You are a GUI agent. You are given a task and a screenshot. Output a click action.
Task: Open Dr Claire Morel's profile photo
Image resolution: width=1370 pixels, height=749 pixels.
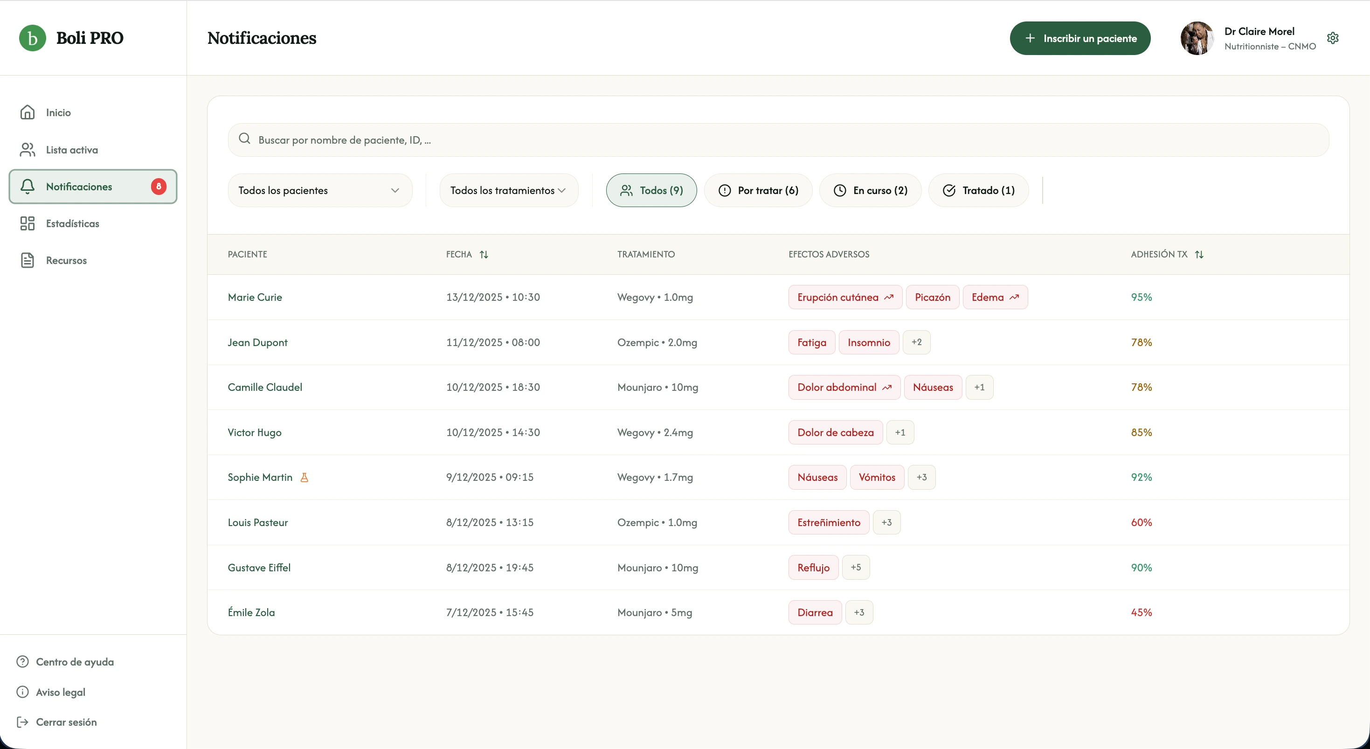click(x=1197, y=38)
